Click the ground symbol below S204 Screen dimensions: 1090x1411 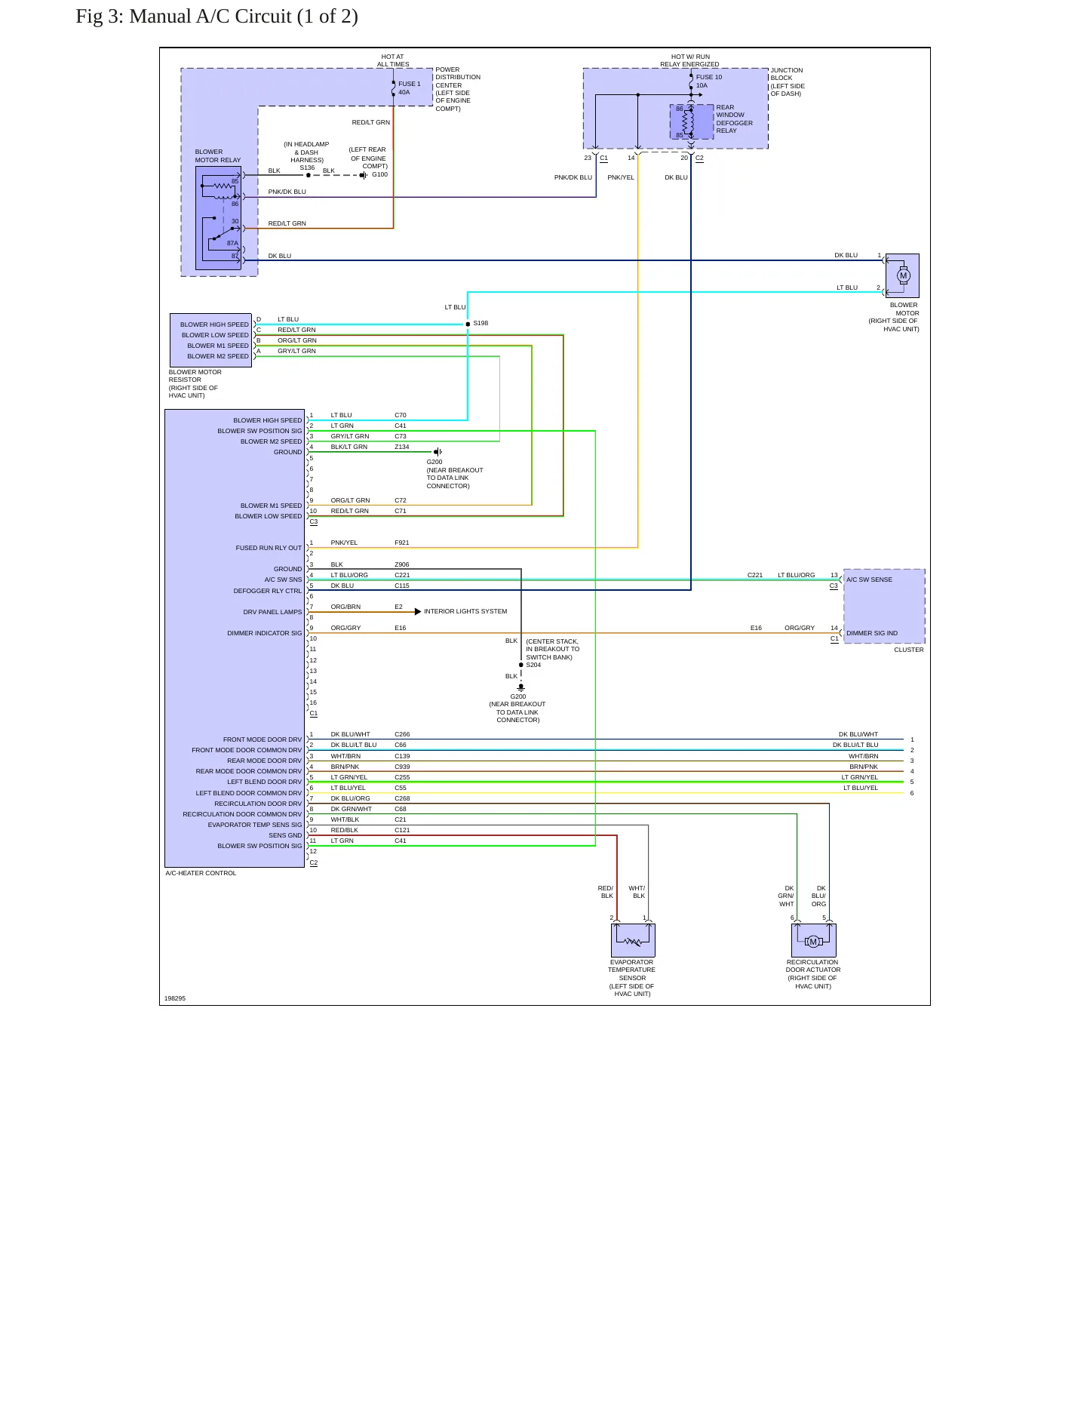click(x=521, y=687)
